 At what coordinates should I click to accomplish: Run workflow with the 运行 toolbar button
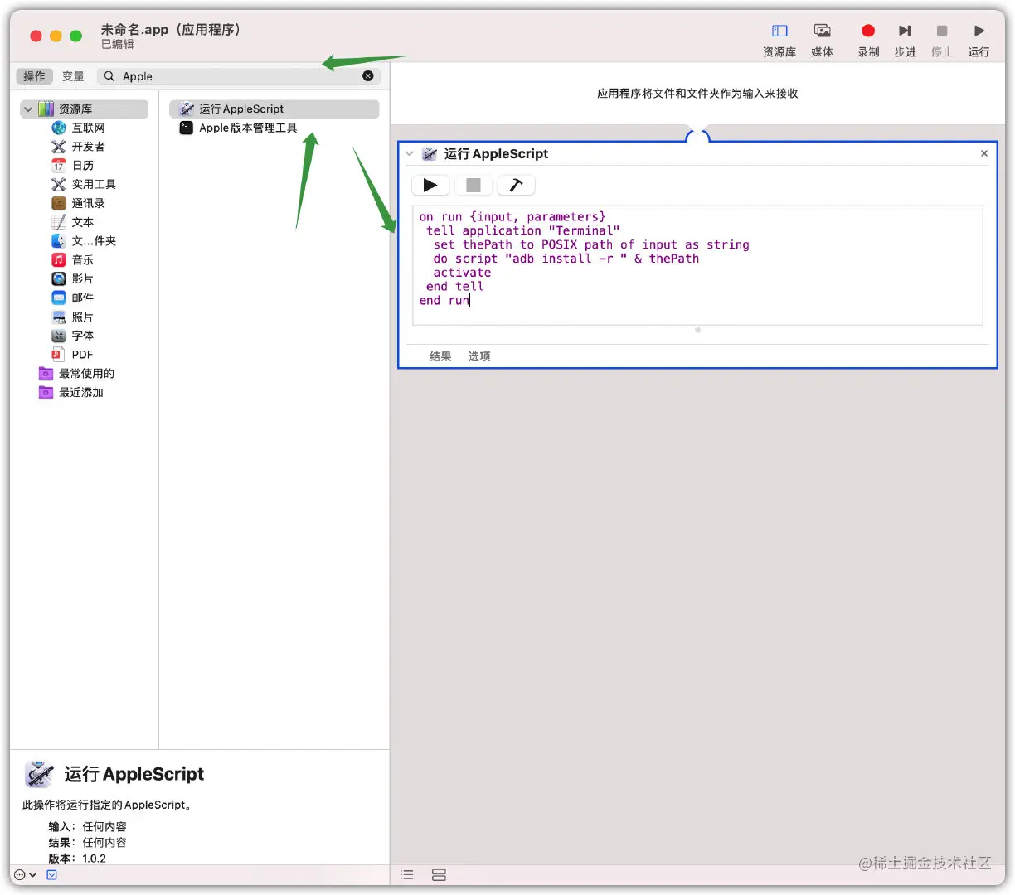click(979, 31)
